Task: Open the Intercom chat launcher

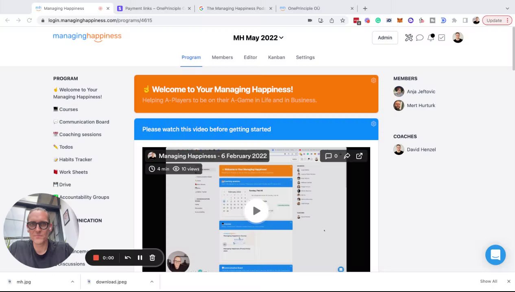Action: pyautogui.click(x=495, y=255)
